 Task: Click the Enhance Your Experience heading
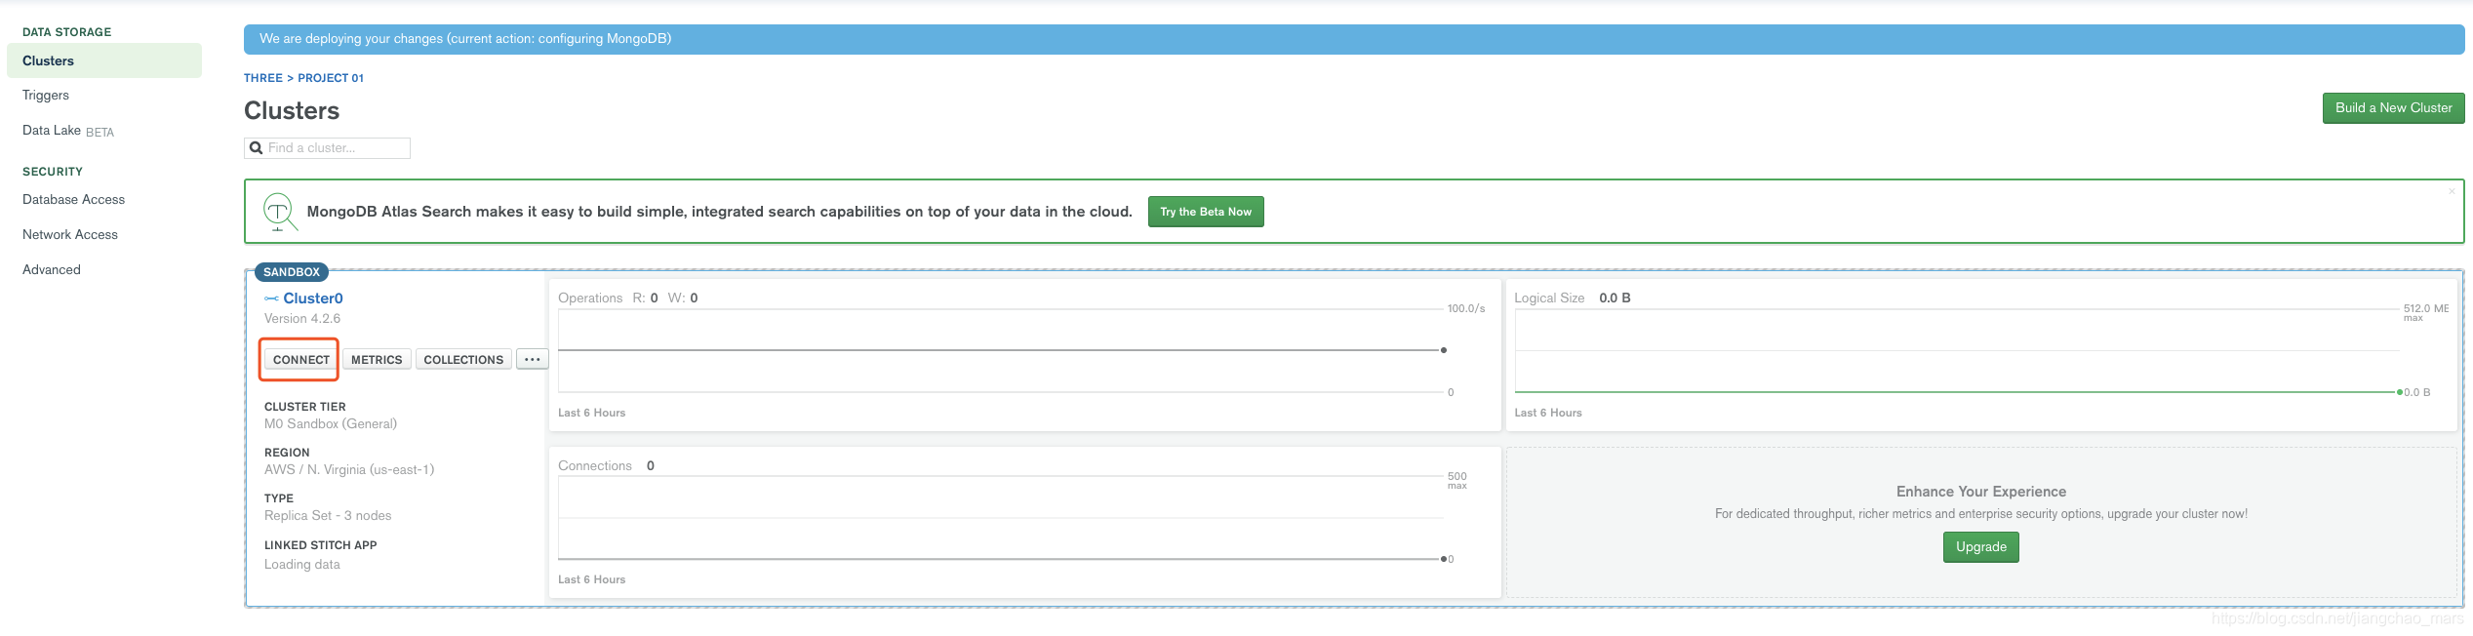point(1980,492)
